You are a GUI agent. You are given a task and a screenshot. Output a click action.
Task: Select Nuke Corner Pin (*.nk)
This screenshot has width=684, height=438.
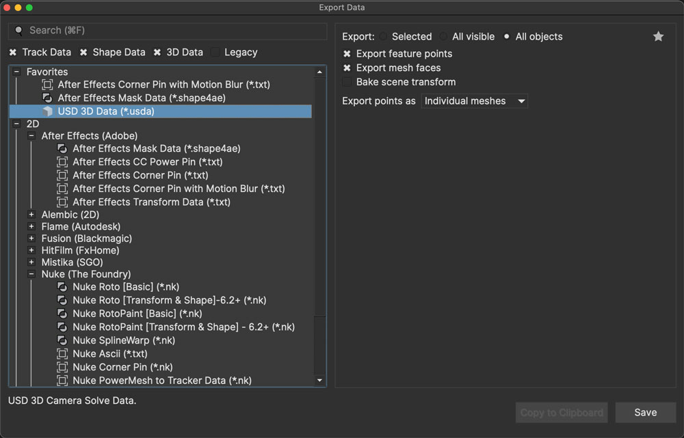[122, 367]
